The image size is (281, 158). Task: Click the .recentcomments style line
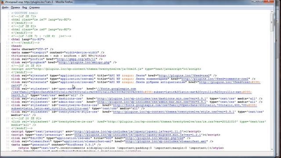point(121,148)
